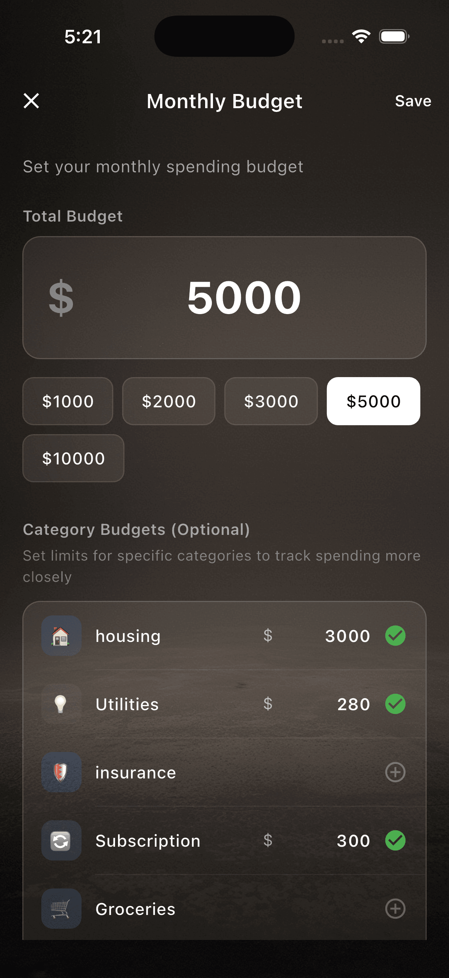This screenshot has height=978, width=449.
Task: Select the $2000 preset budget
Action: (168, 401)
